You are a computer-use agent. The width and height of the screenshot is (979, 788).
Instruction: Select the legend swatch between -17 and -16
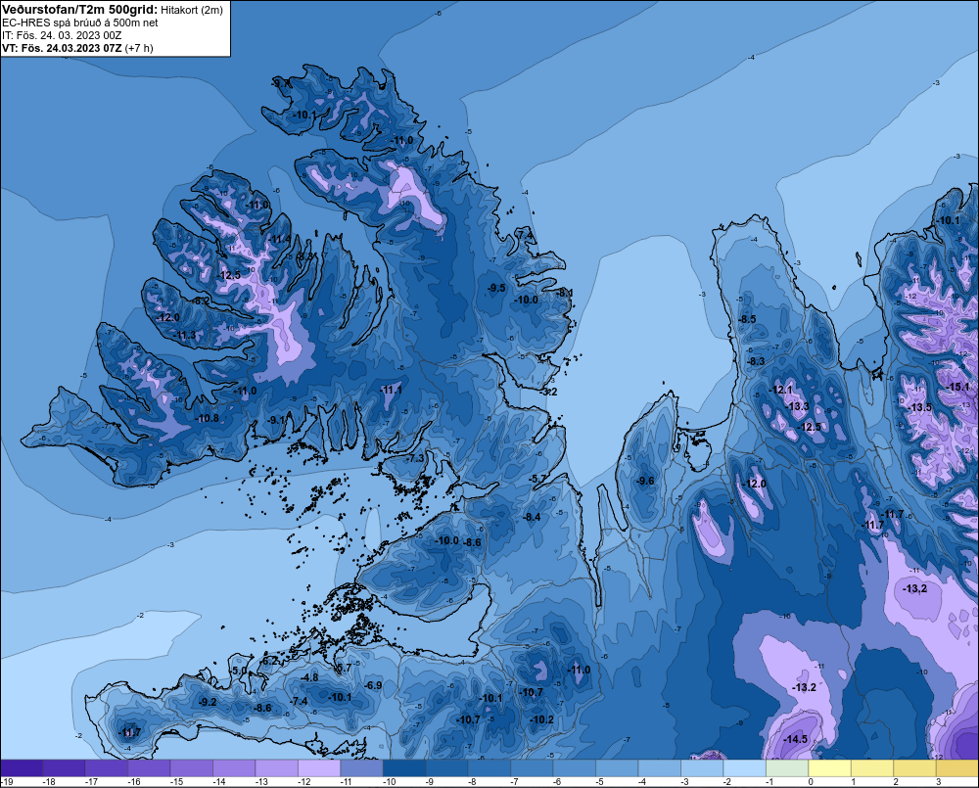106,767
